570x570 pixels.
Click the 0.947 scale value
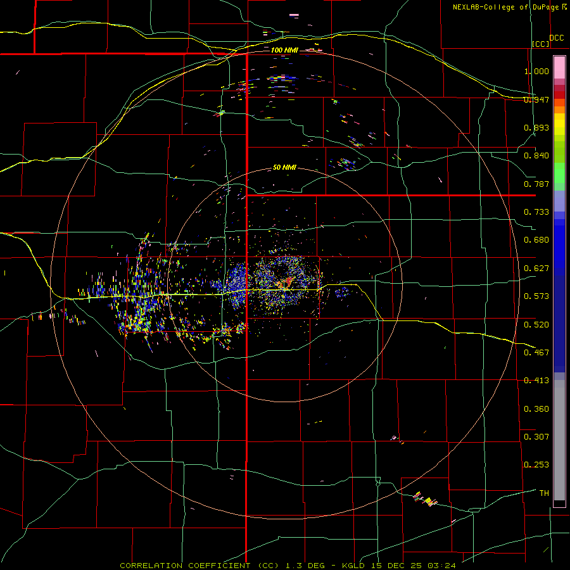point(536,99)
